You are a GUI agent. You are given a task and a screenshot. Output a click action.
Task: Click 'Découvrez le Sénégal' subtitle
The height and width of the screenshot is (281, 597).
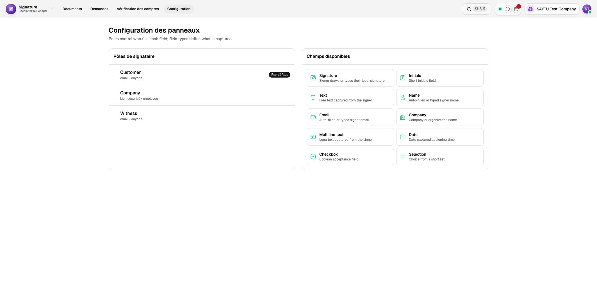[33, 11]
